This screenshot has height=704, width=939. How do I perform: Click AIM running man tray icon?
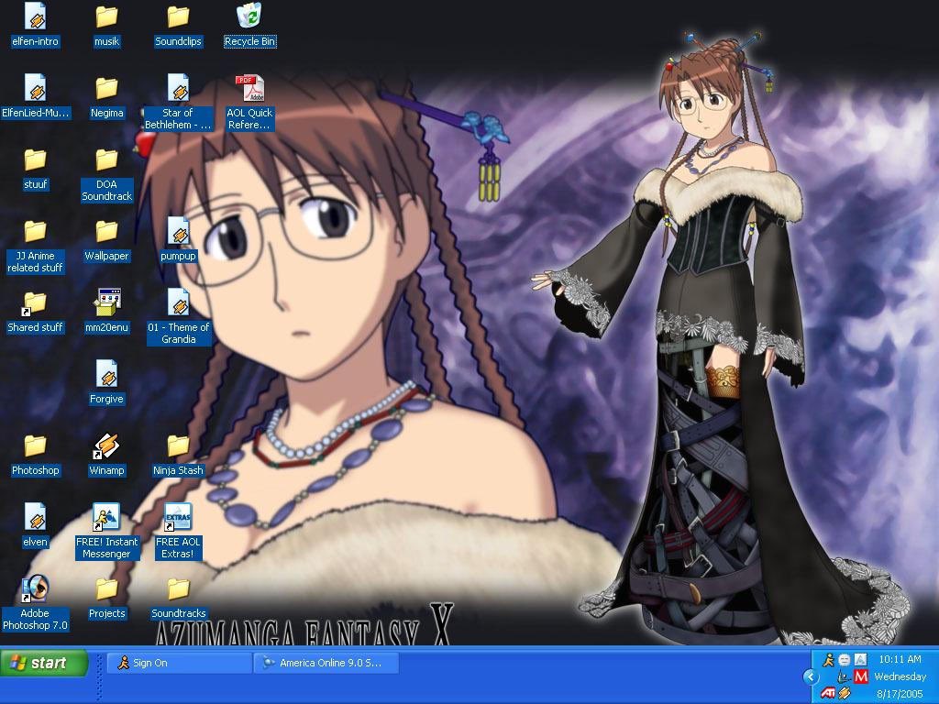coord(828,660)
